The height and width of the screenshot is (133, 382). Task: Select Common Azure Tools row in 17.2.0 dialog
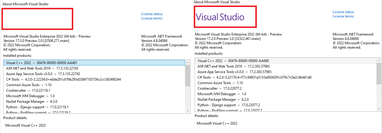click(286, 83)
